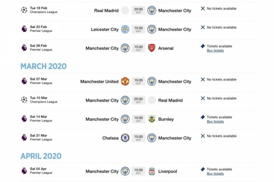
Task: Click Champions League icon for Tue 10 Mar
Action: pos(24,100)
